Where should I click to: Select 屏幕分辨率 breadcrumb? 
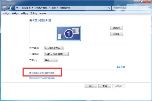65,8
